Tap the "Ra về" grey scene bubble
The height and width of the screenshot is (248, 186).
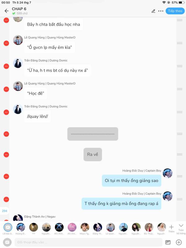click(93, 154)
